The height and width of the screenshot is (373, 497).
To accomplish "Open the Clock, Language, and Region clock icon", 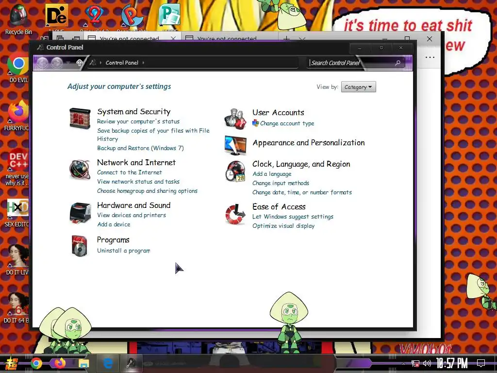I will [235, 171].
